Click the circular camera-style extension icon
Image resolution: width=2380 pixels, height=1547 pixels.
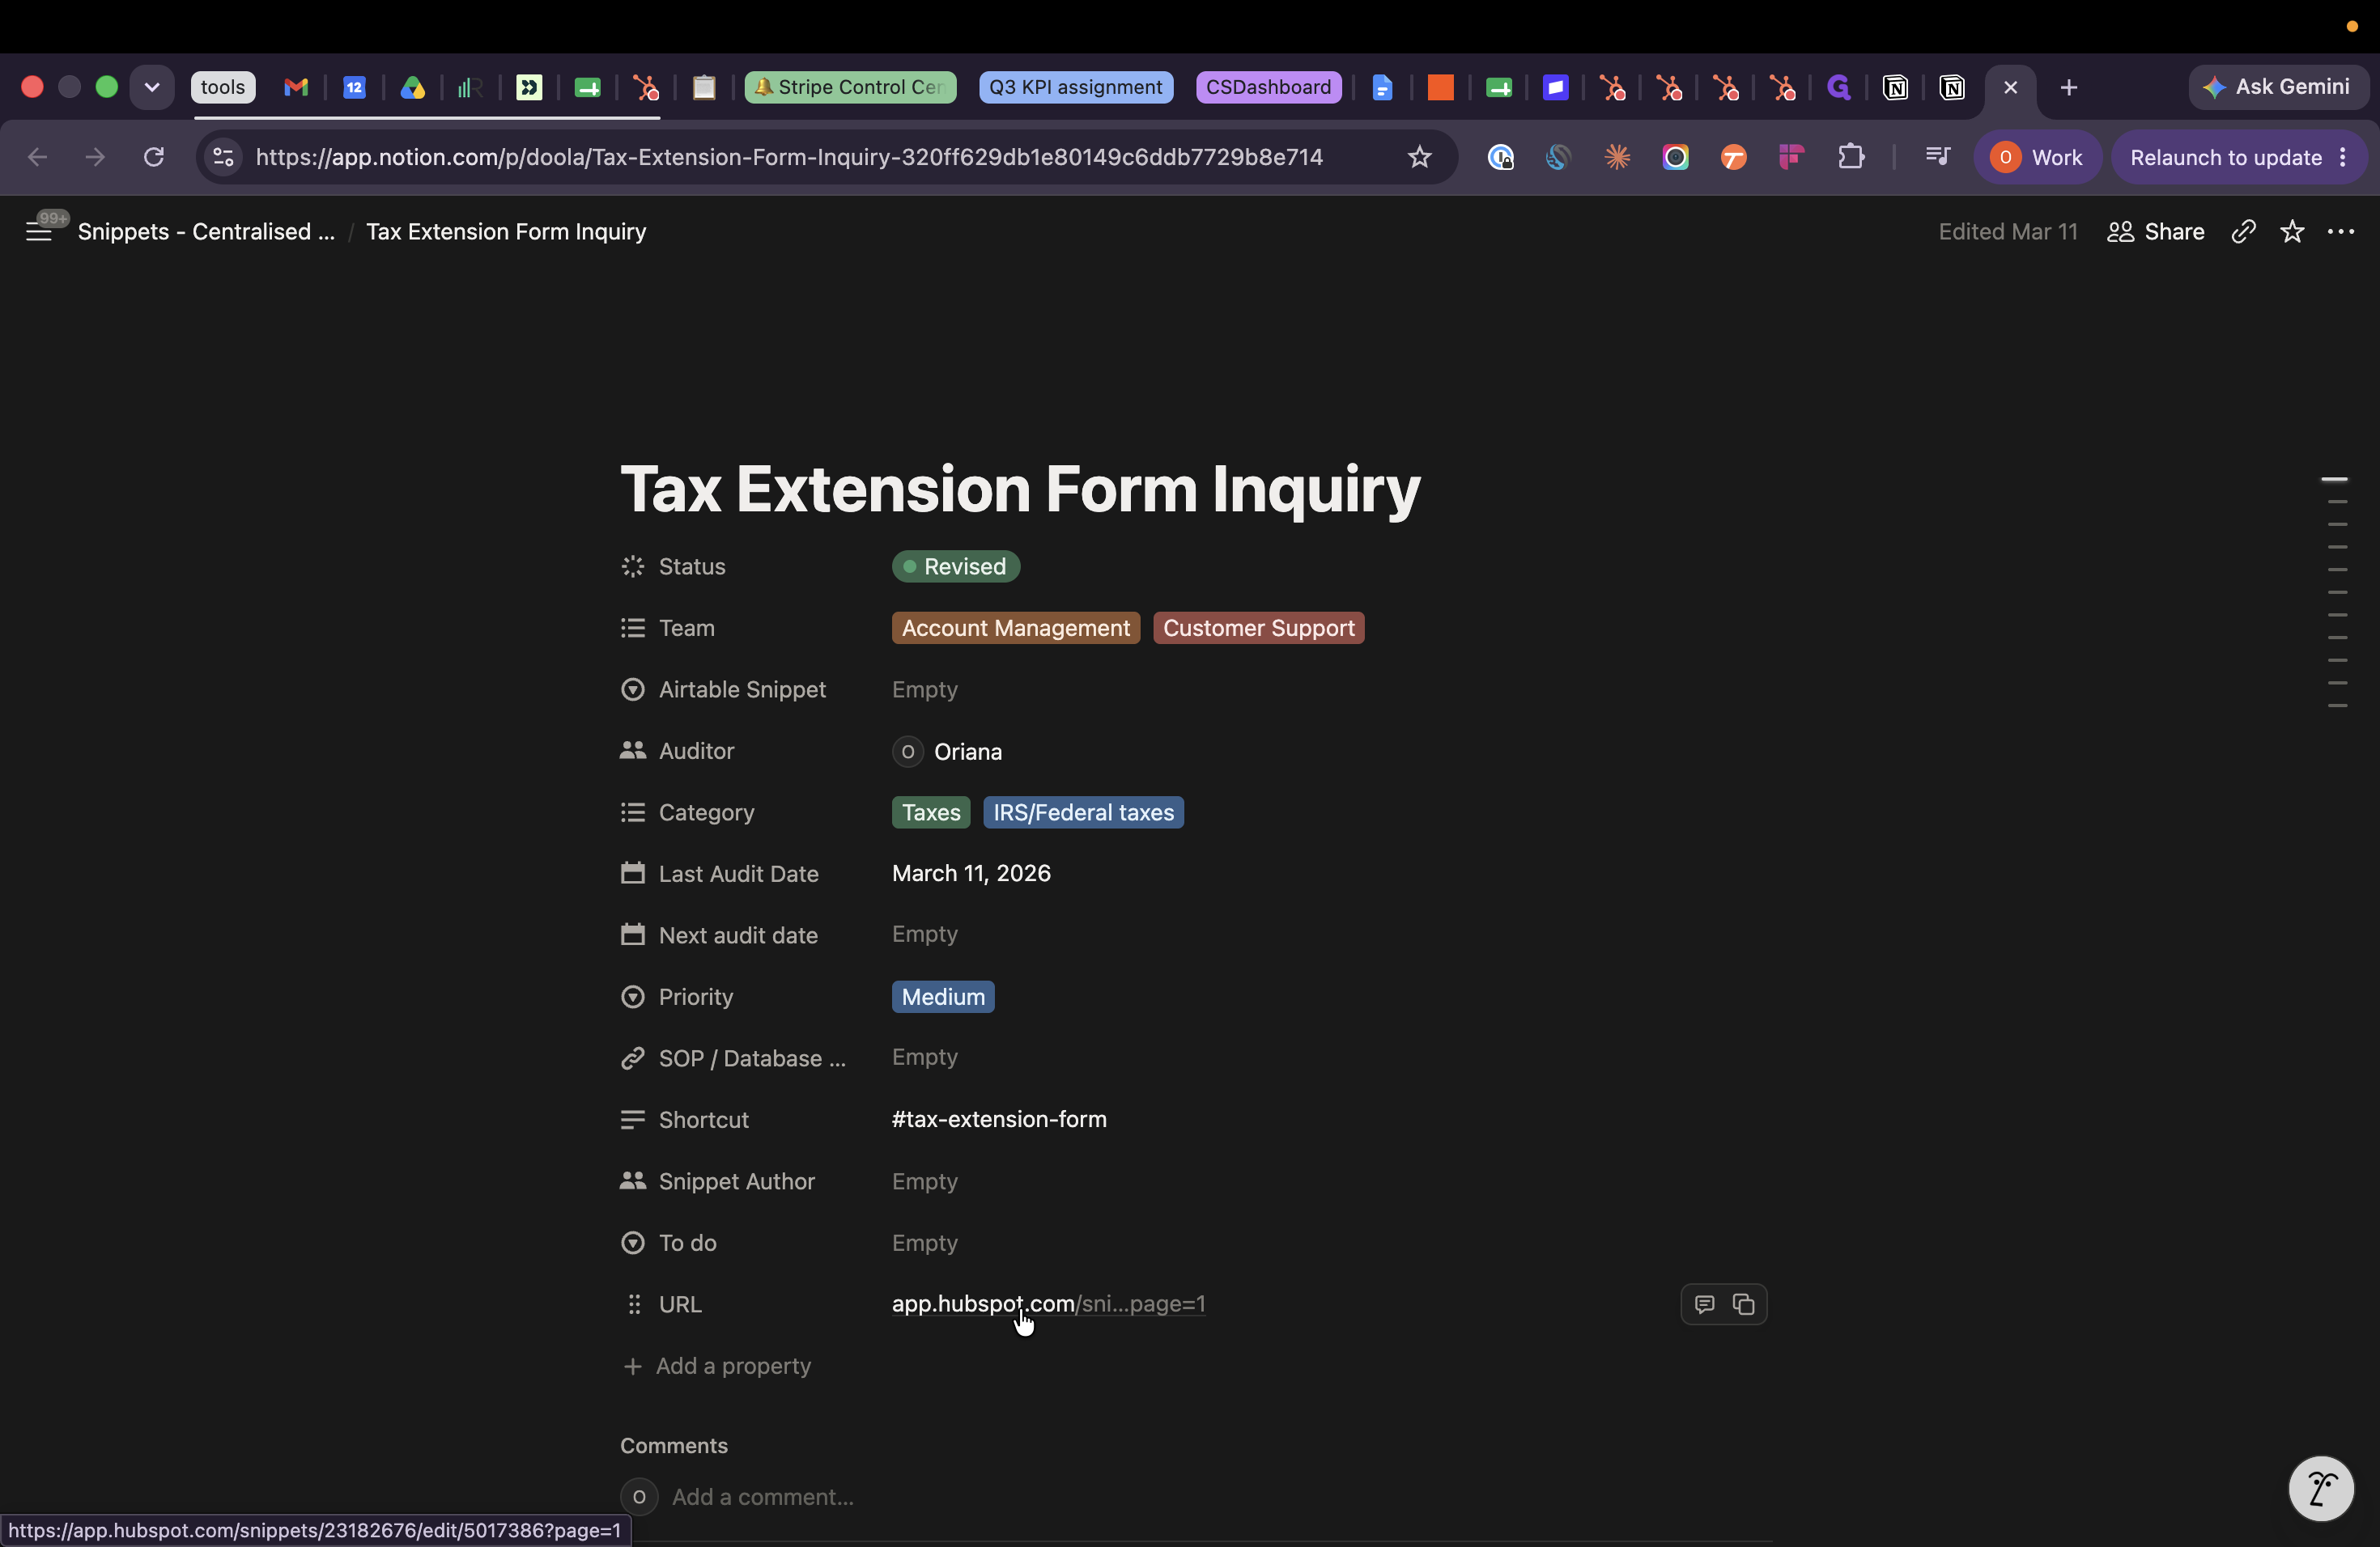[x=1675, y=157]
